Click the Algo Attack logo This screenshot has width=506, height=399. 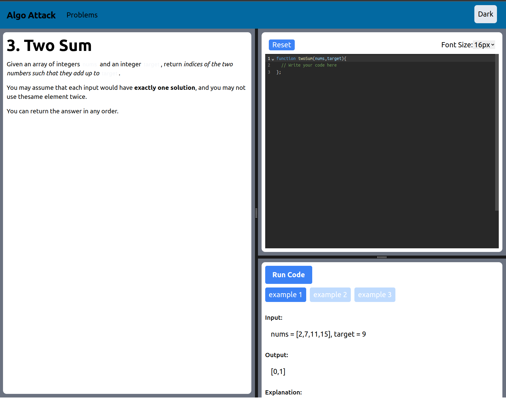31,15
